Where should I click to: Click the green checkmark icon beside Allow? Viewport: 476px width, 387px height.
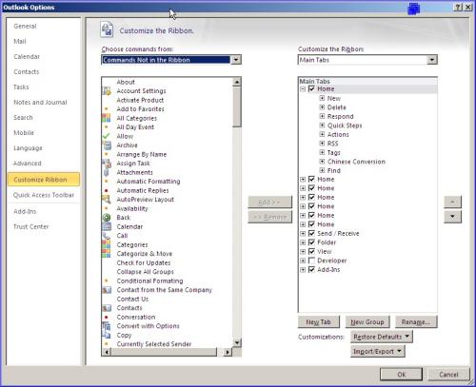point(107,136)
